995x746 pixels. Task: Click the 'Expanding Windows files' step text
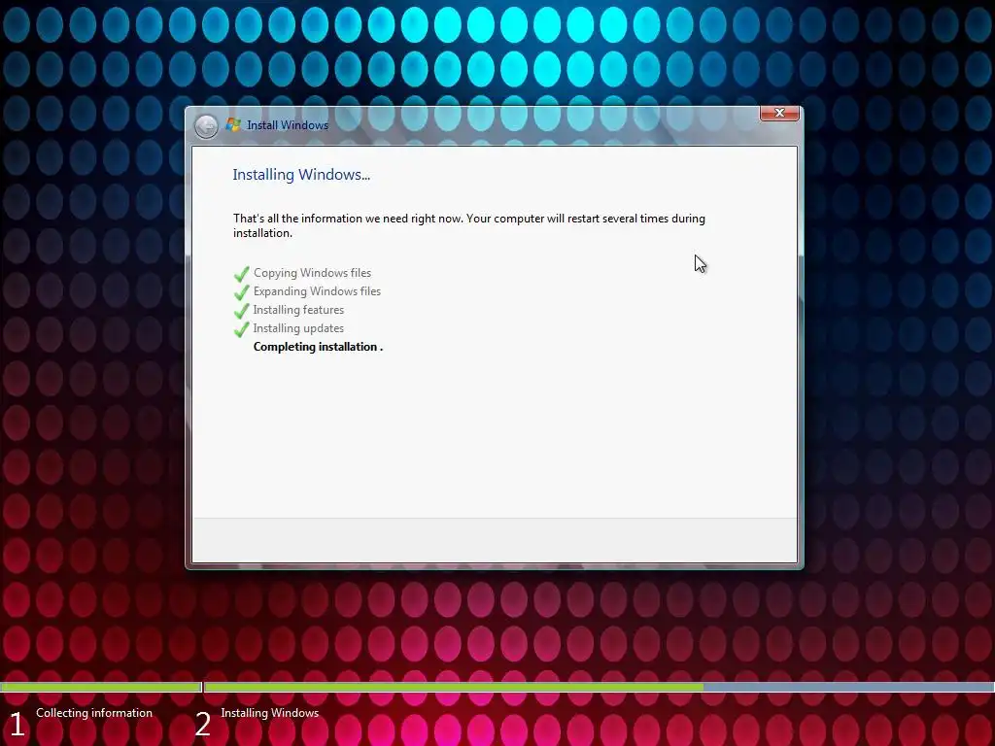pyautogui.click(x=318, y=291)
